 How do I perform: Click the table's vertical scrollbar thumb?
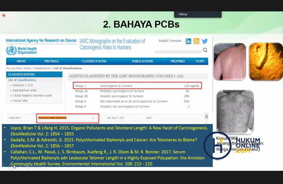click(x=207, y=117)
